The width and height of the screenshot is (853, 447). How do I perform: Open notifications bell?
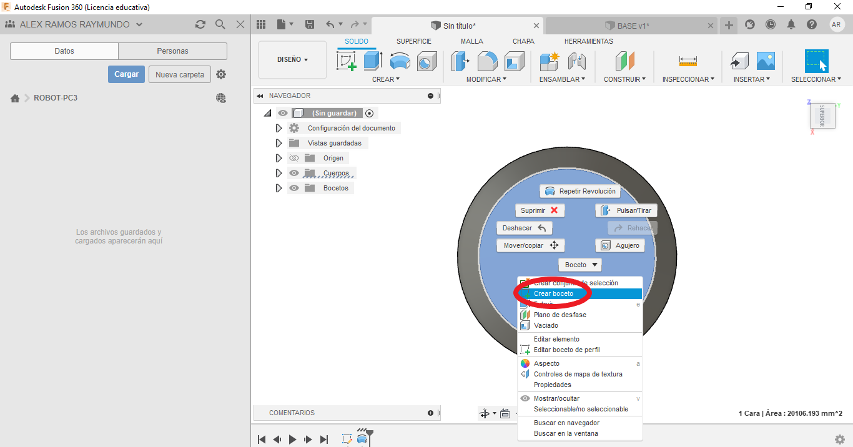click(791, 24)
